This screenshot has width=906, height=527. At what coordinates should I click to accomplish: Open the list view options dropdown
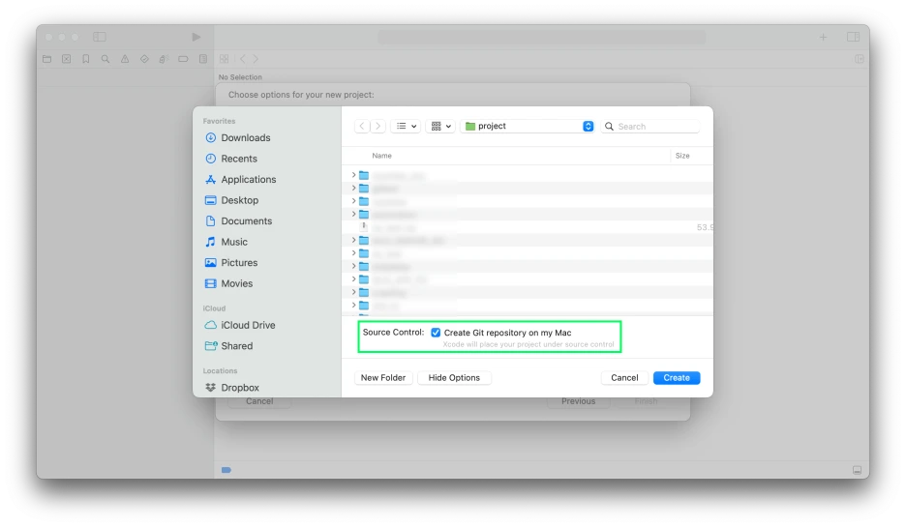click(406, 126)
